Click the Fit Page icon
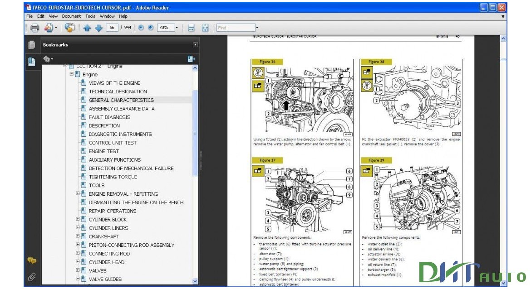Viewport: 531px width, 289px height. 205,27
